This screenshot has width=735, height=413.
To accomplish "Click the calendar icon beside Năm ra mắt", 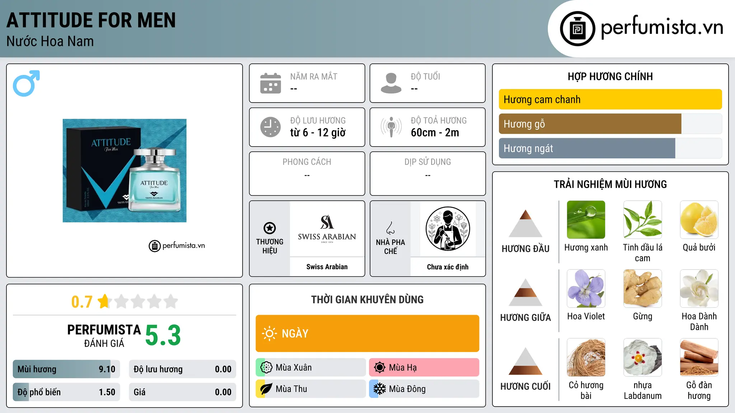I will pos(271,83).
